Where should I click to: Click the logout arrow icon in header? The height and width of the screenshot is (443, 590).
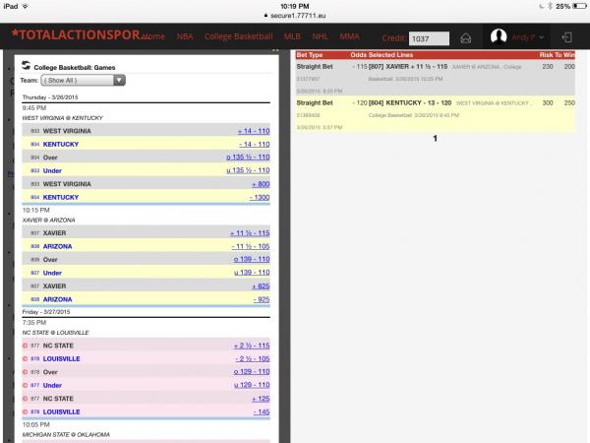pos(564,37)
